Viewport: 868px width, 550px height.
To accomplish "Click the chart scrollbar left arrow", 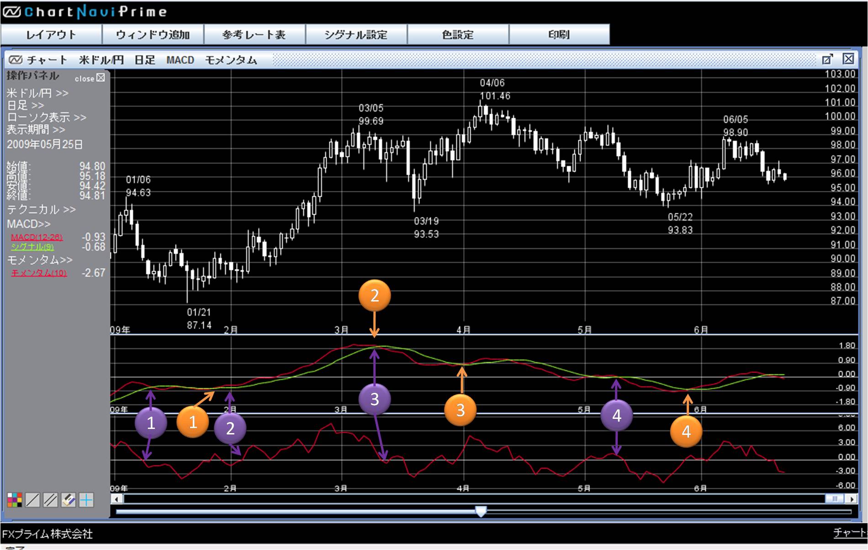I will click(x=117, y=499).
